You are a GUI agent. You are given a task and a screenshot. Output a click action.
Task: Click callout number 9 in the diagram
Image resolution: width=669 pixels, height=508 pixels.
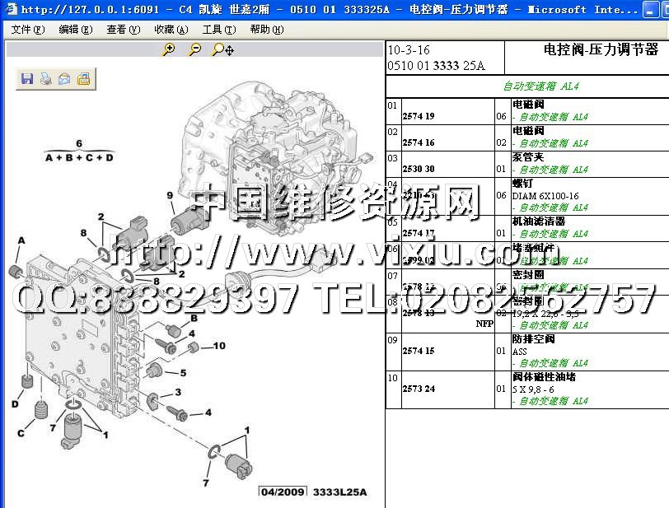point(170,195)
